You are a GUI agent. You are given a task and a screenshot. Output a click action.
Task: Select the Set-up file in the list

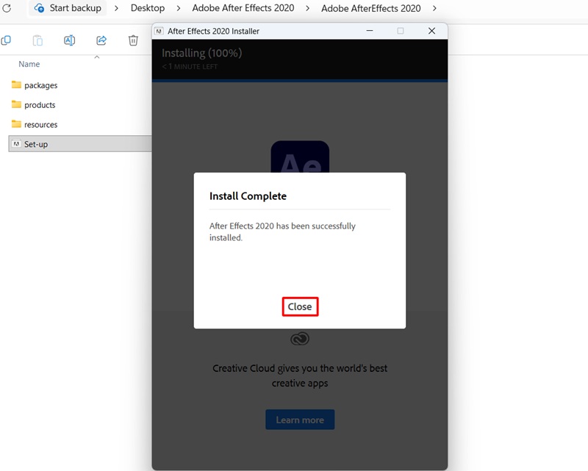[35, 145]
